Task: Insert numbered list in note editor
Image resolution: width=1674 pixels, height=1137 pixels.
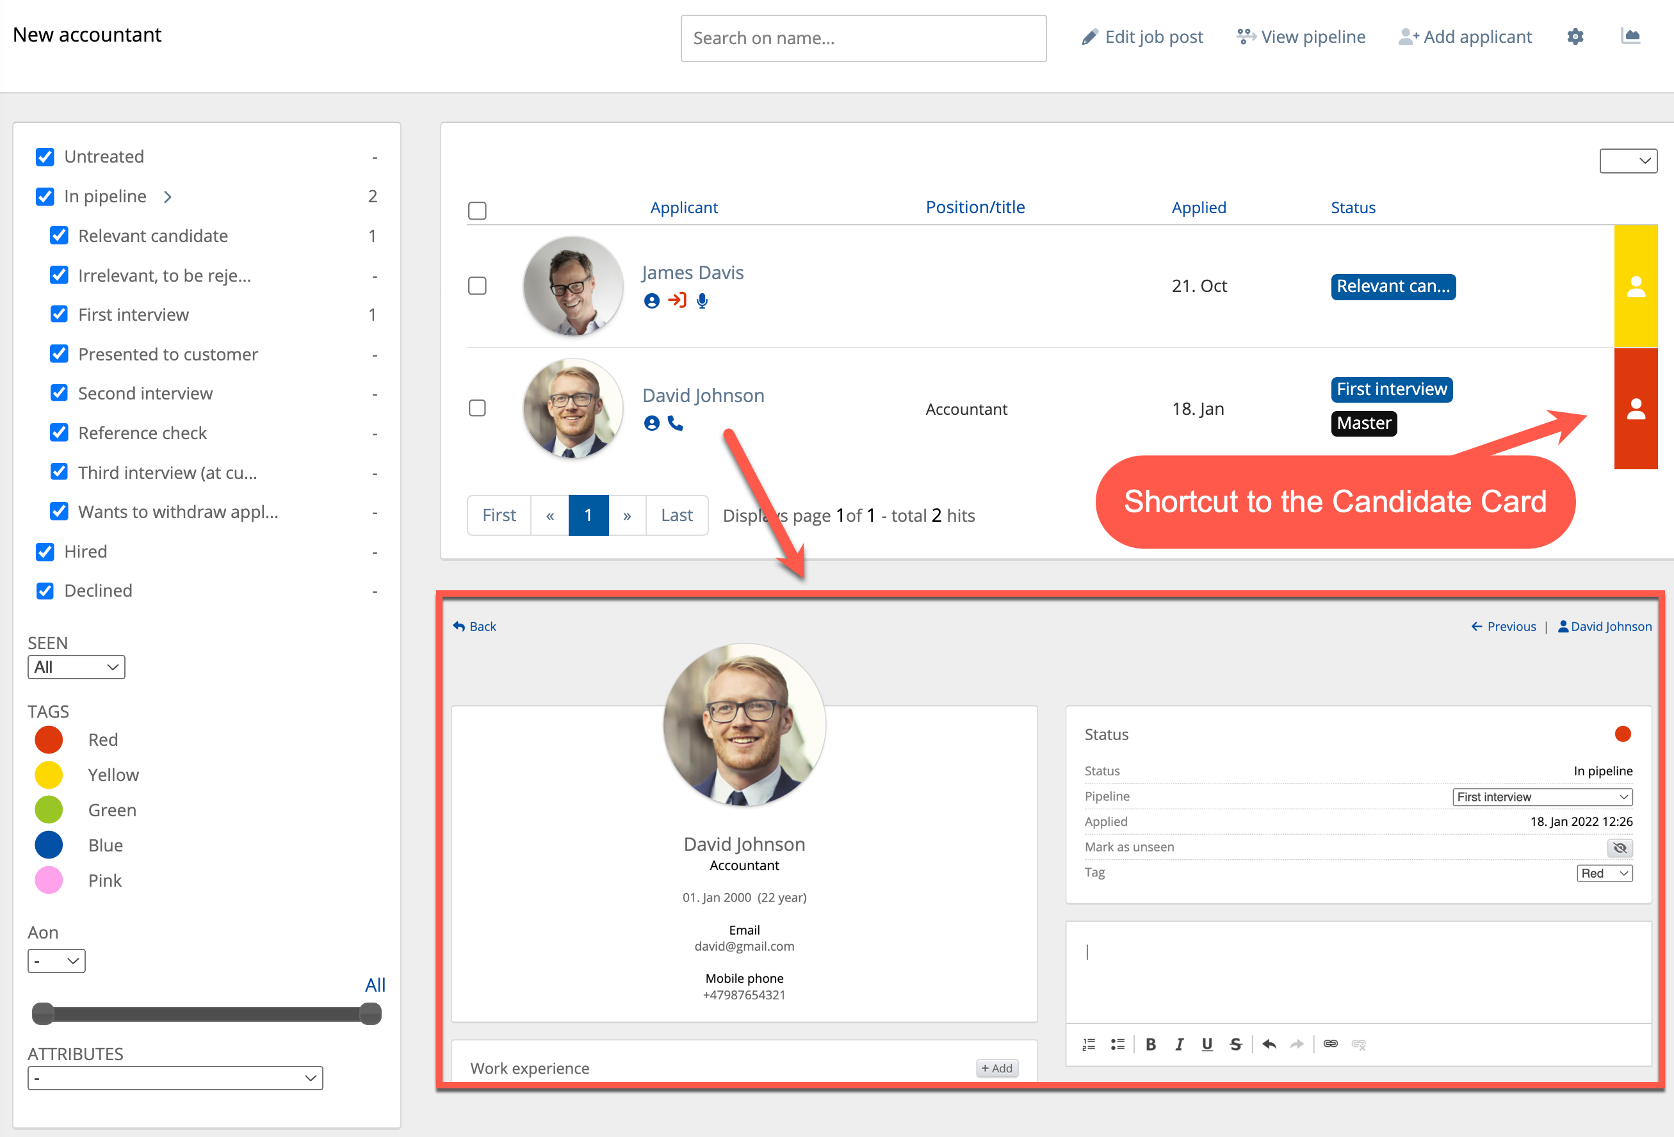Action: tap(1089, 1044)
